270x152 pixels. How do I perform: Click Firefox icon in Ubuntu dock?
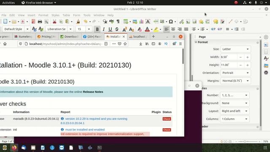(14, 148)
